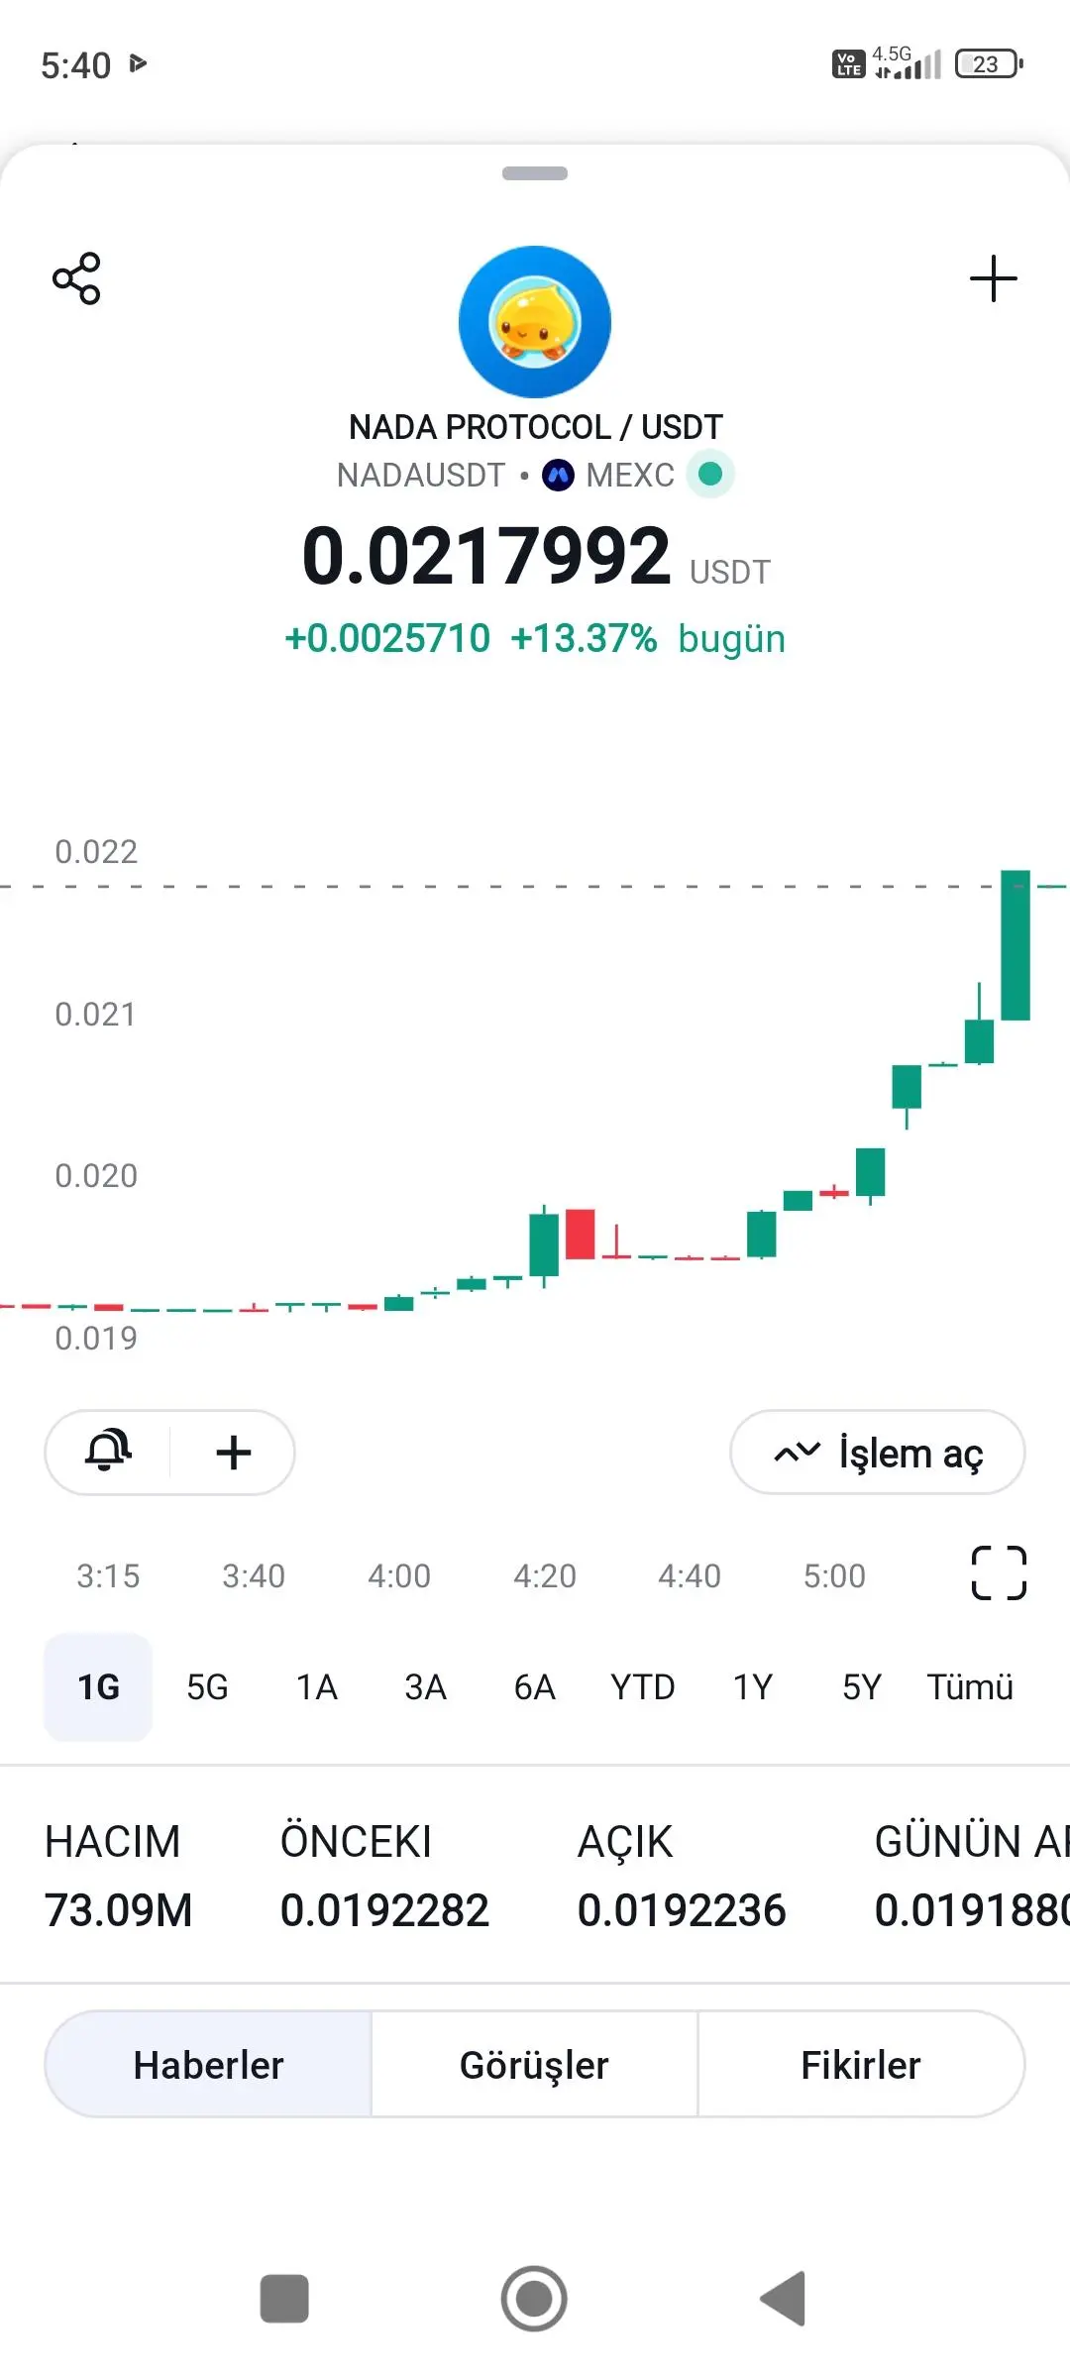1070x2378 pixels.
Task: Show all history with Tümü
Action: pos(970,1686)
